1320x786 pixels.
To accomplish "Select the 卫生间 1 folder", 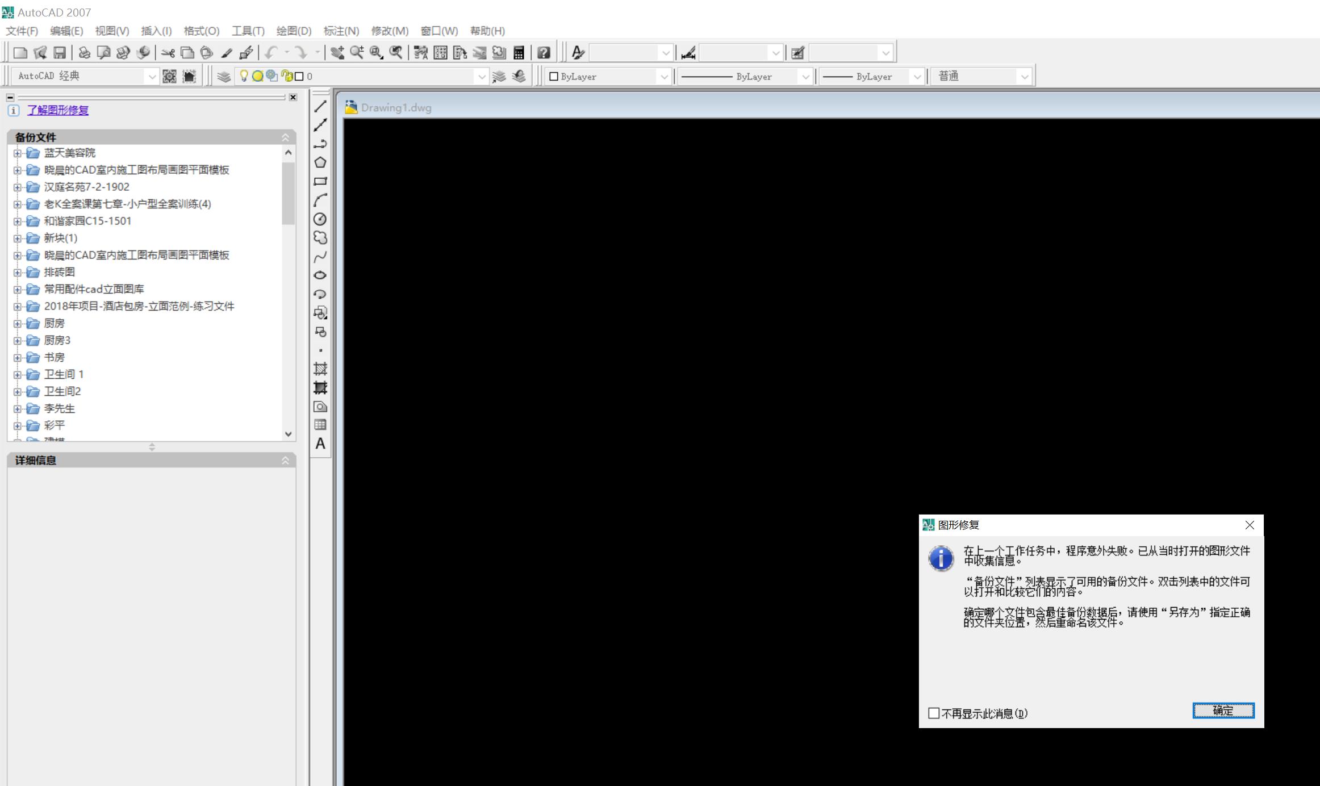I will pyautogui.click(x=64, y=374).
